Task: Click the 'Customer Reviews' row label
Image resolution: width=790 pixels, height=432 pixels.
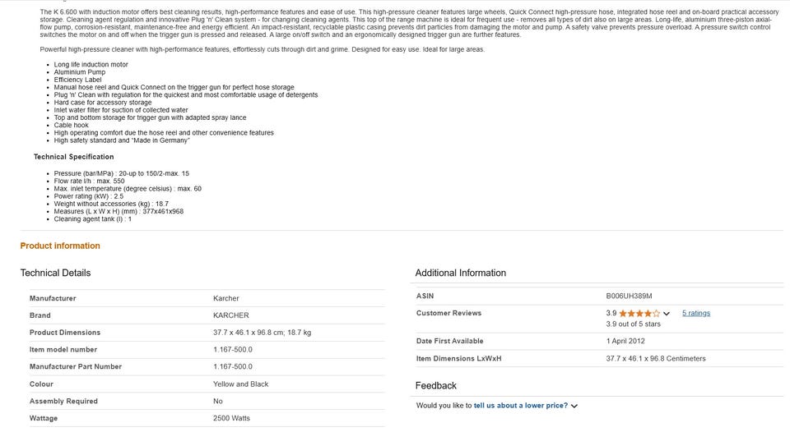Action: pos(448,313)
